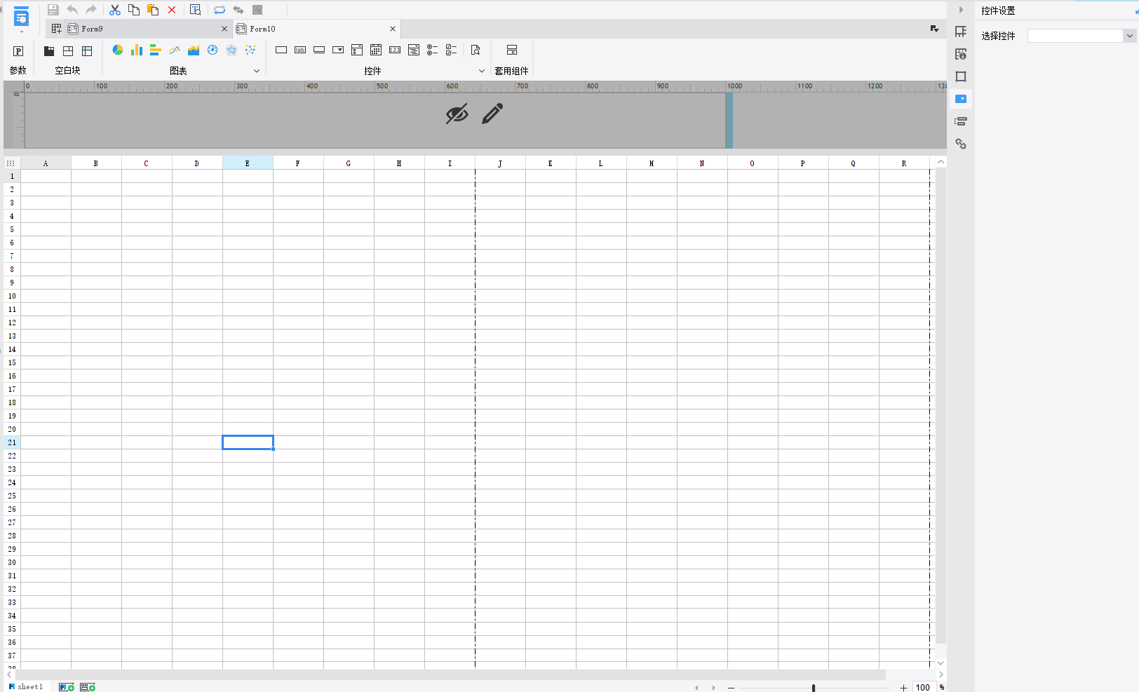The height and width of the screenshot is (692, 1139).
Task: Copy selection using copy icon
Action: 134,10
